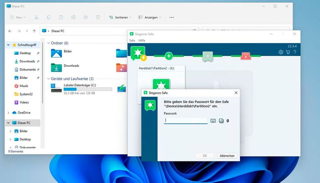Expand Desktop under Dieser PC
The image size is (320, 183).
10,139
